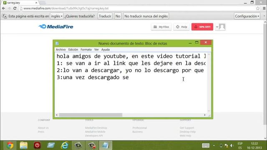
Task: Open Formato menu in Notepad
Action: (x=86, y=50)
